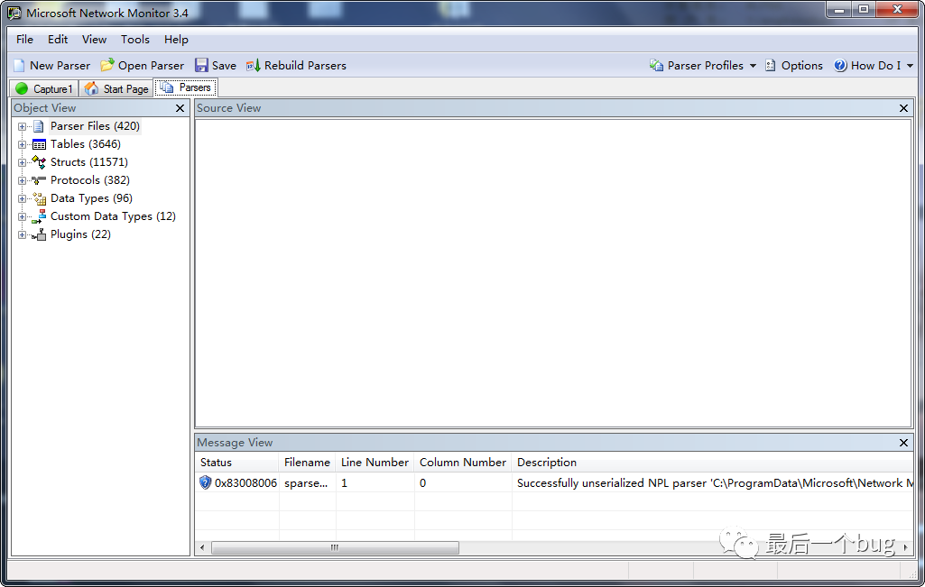This screenshot has width=925, height=587.
Task: Expand the Structs tree node
Action: (22, 162)
